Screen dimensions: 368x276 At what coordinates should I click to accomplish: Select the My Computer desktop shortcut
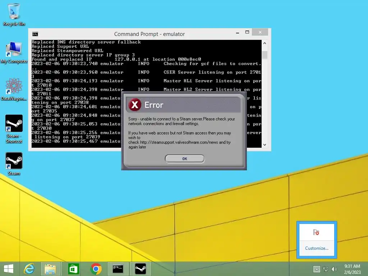click(x=14, y=52)
